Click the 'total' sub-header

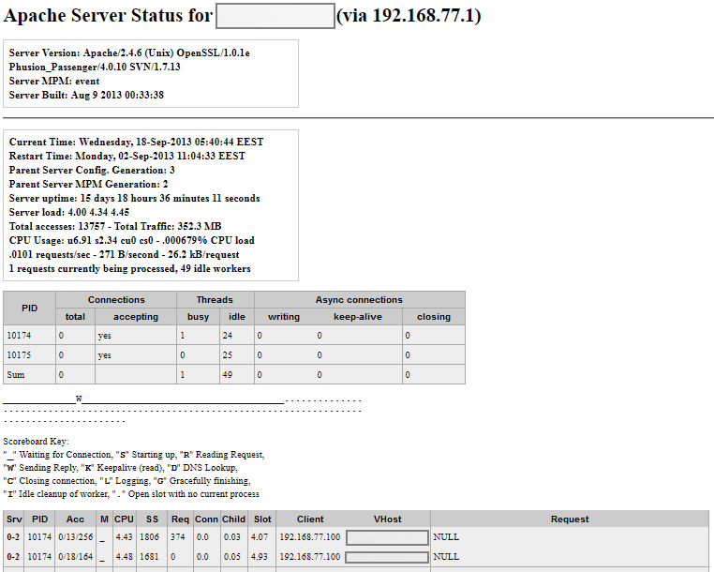[x=75, y=317]
